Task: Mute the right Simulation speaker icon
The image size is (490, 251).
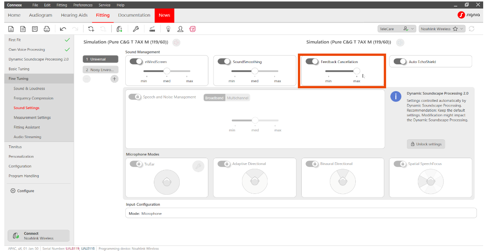Action: click(400, 43)
